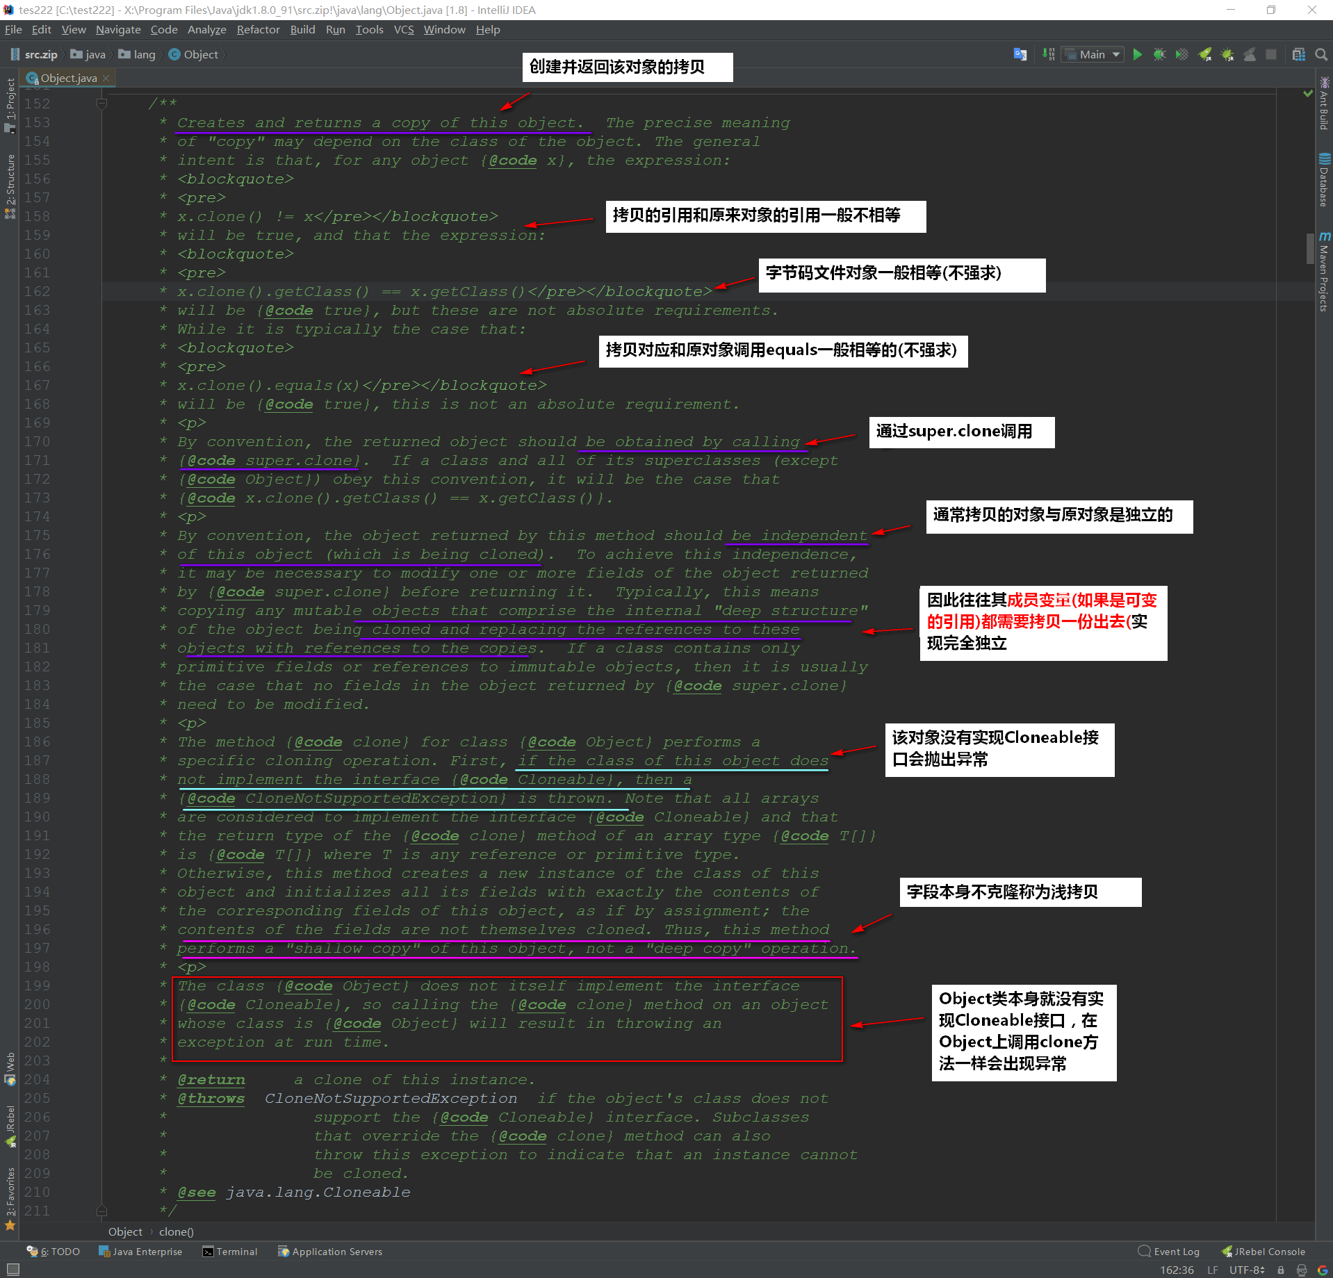Collapse the Javadoc comment fold at line 152
Viewport: 1333px width, 1278px height.
[101, 104]
